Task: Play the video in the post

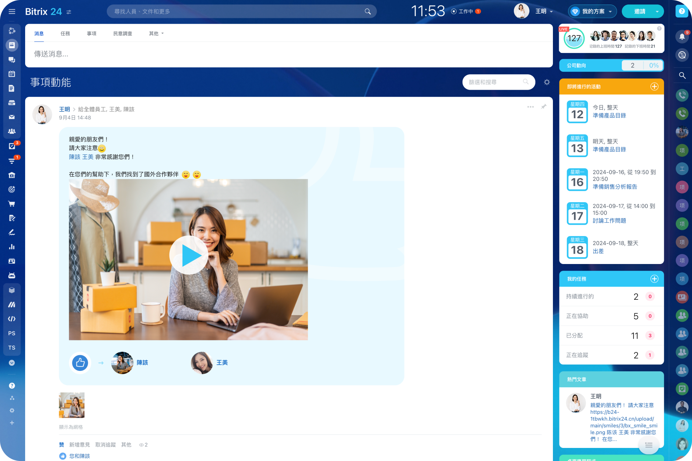Action: tap(188, 255)
